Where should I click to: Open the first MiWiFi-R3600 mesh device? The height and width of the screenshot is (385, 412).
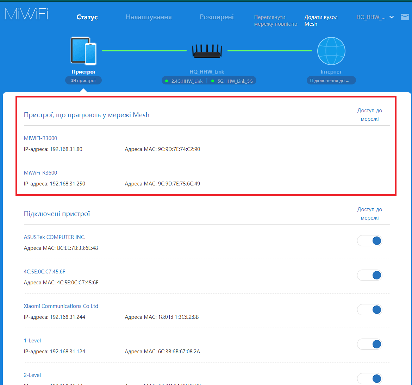point(40,138)
